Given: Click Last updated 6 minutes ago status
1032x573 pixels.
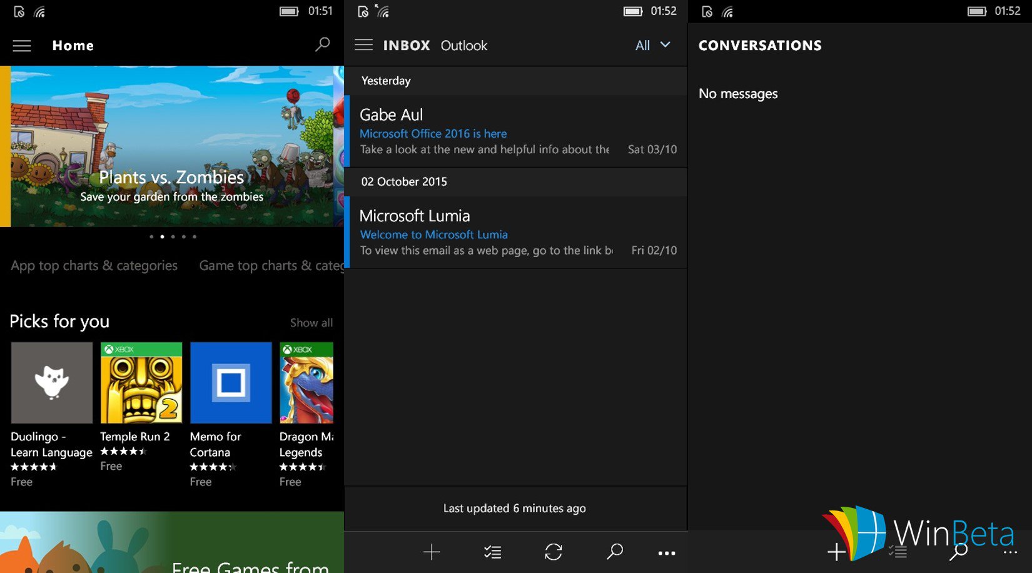Looking at the screenshot, I should click(515, 509).
